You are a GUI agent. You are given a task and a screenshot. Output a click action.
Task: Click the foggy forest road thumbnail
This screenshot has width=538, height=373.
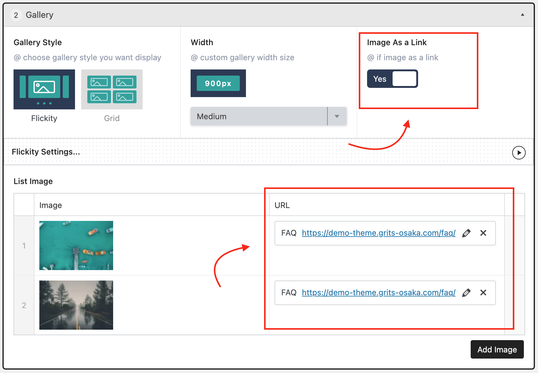(x=76, y=305)
